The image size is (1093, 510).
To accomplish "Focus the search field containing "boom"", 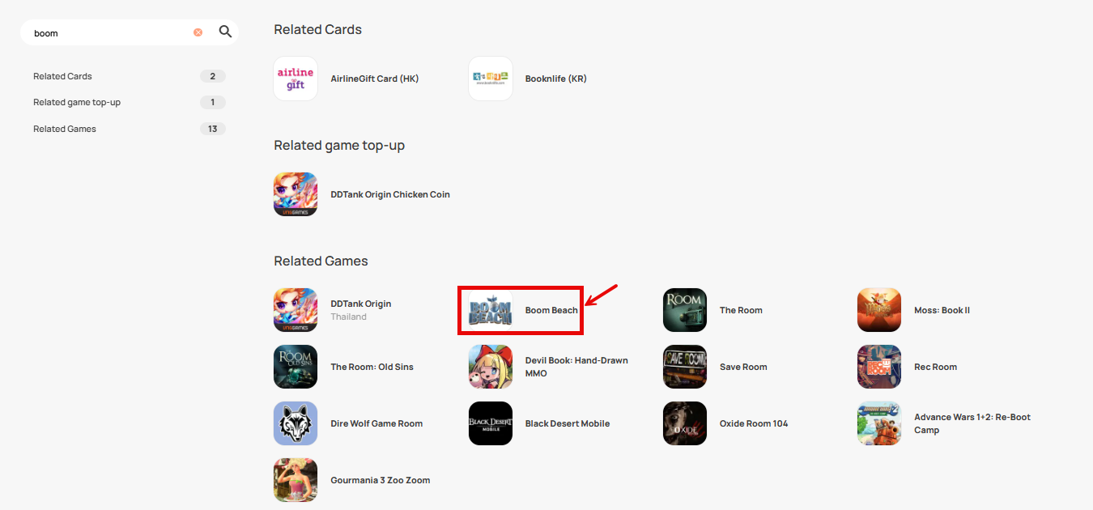I will [x=109, y=33].
